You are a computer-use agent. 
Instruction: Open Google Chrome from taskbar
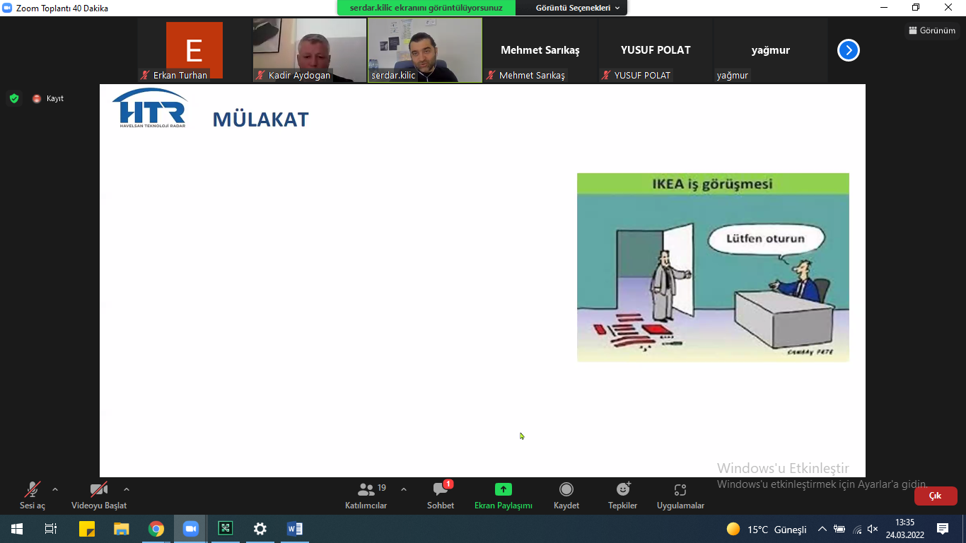click(156, 529)
